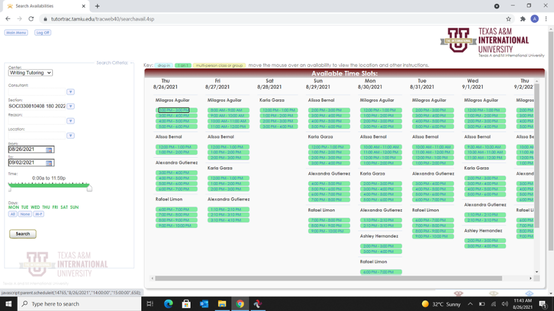Open the Chrome extensions puzzle icon

[x=523, y=19]
